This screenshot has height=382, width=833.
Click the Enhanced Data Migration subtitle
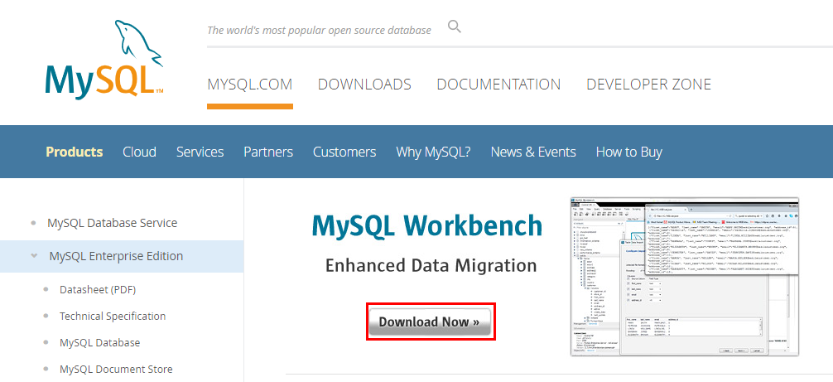431,266
